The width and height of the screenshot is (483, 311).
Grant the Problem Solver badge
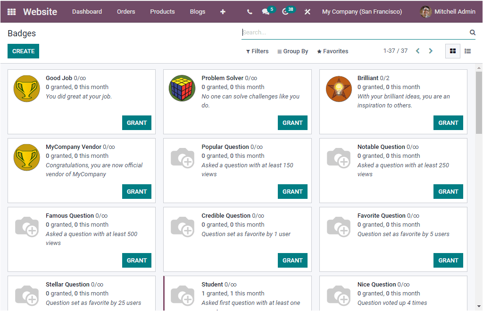coord(292,123)
